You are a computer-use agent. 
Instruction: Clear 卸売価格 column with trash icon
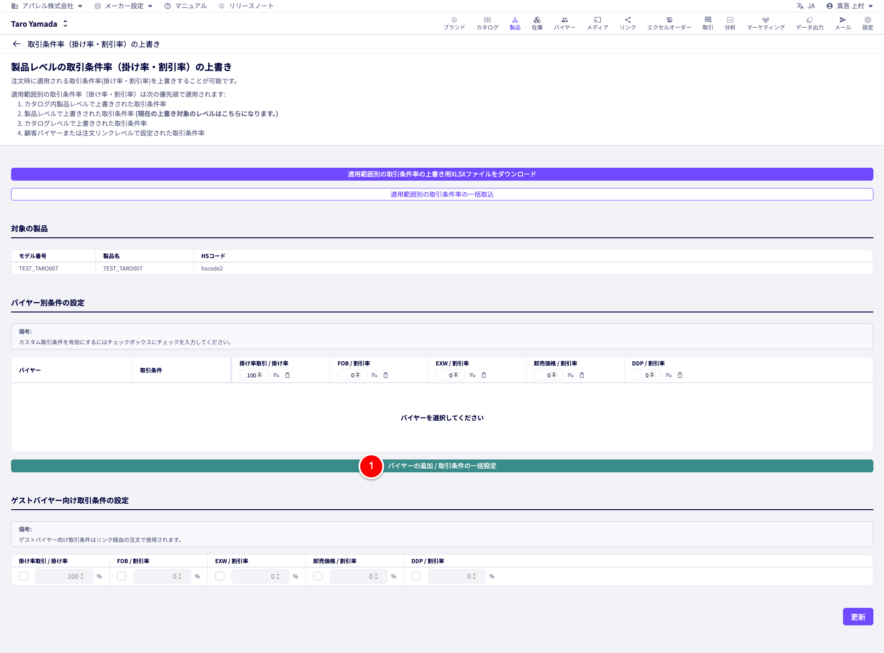tap(582, 375)
